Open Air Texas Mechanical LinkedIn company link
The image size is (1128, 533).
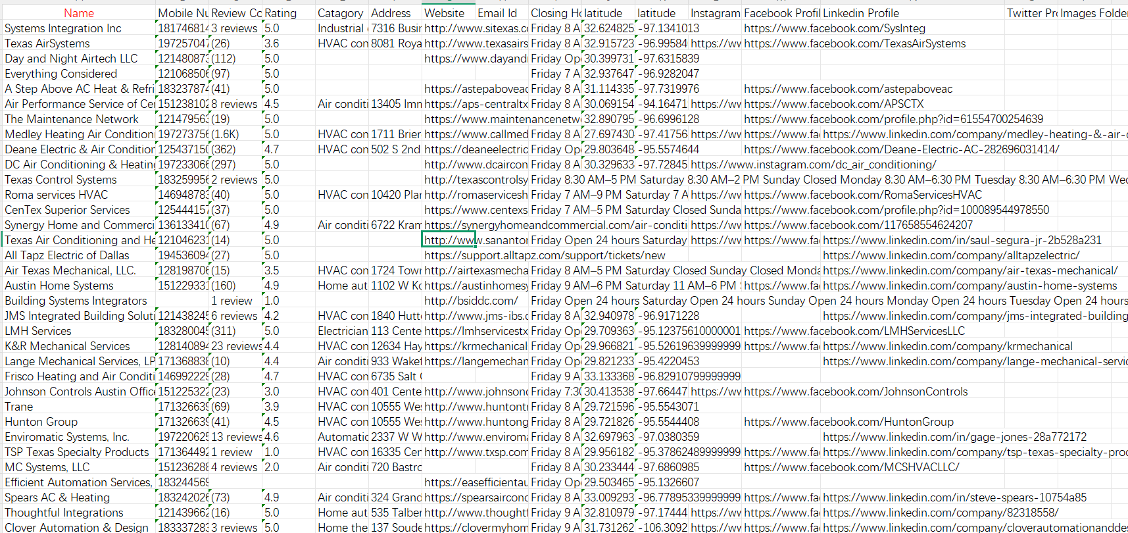969,270
